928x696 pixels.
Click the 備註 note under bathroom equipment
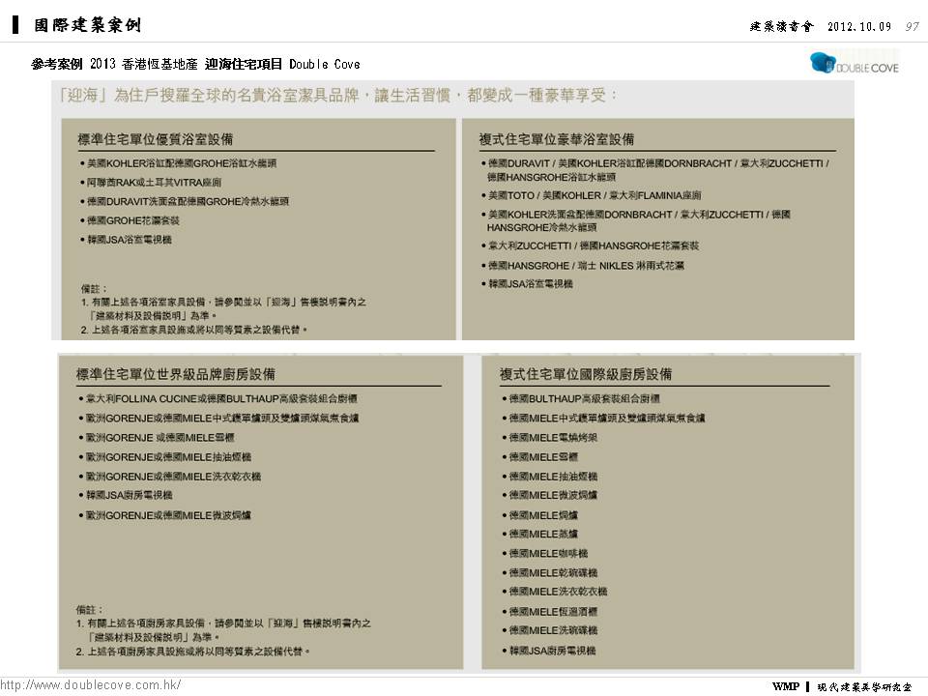[95, 288]
